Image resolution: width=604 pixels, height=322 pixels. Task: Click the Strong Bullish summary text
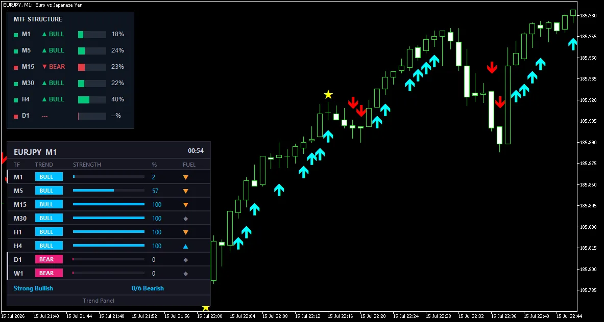point(33,288)
